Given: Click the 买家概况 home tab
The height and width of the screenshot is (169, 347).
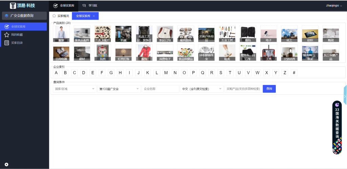Looking at the screenshot, I should pos(61,16).
